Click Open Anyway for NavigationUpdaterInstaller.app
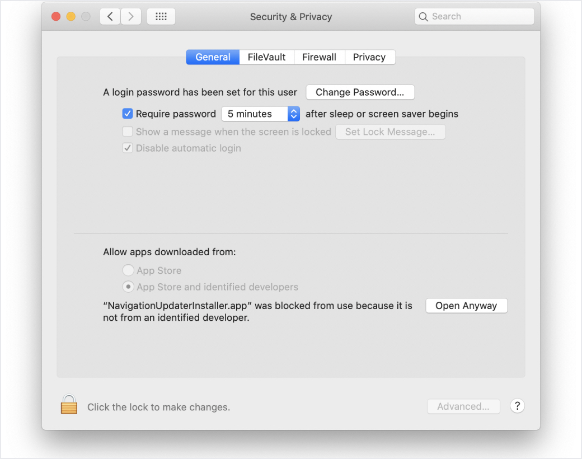 [x=466, y=306]
